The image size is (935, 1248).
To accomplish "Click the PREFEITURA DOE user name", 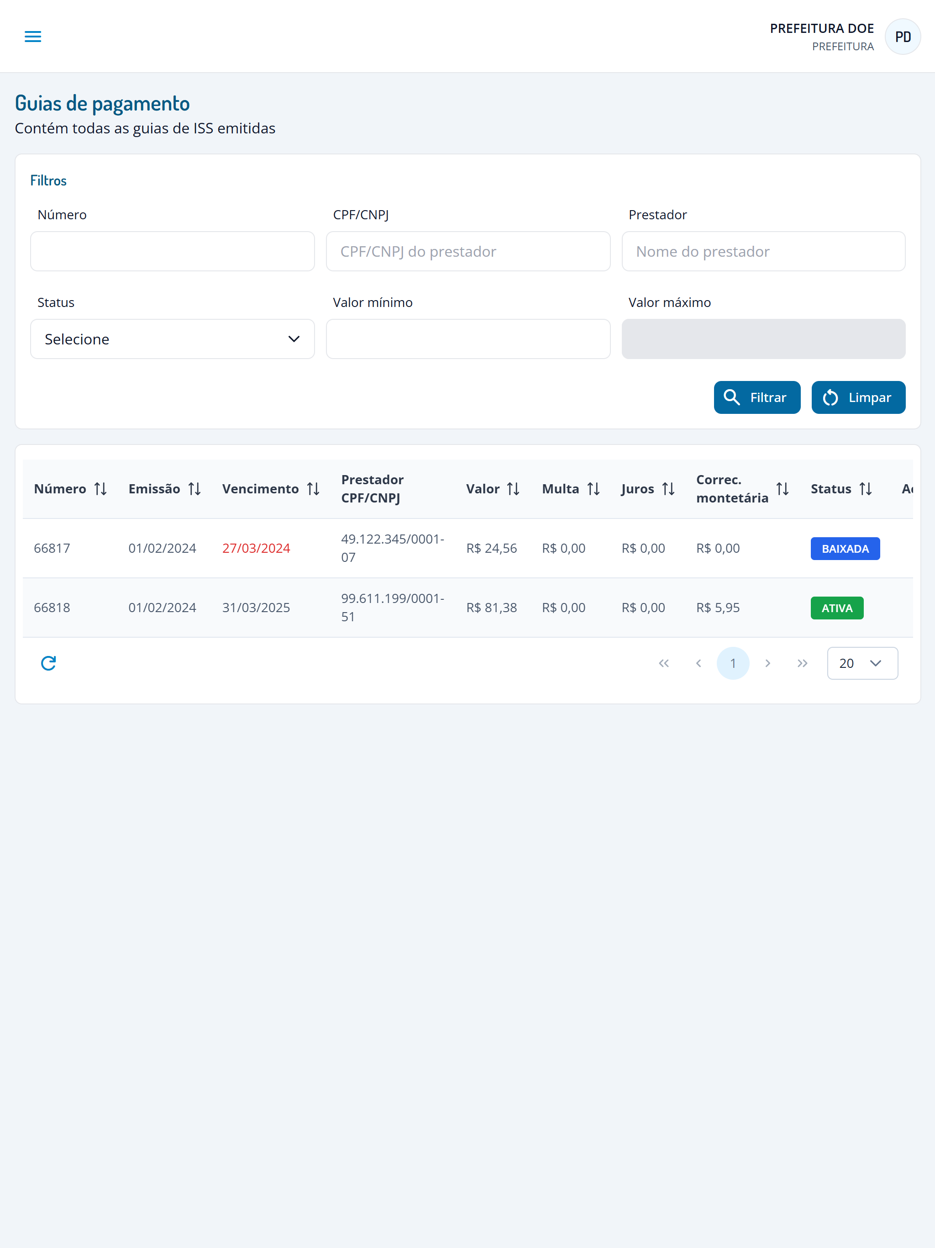I will click(x=822, y=28).
